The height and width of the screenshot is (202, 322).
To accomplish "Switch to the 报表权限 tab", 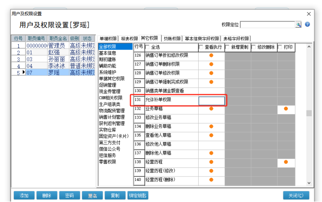I will [129, 39].
